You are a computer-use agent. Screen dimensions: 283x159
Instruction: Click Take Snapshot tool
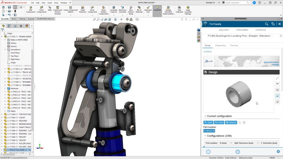click(x=180, y=9)
